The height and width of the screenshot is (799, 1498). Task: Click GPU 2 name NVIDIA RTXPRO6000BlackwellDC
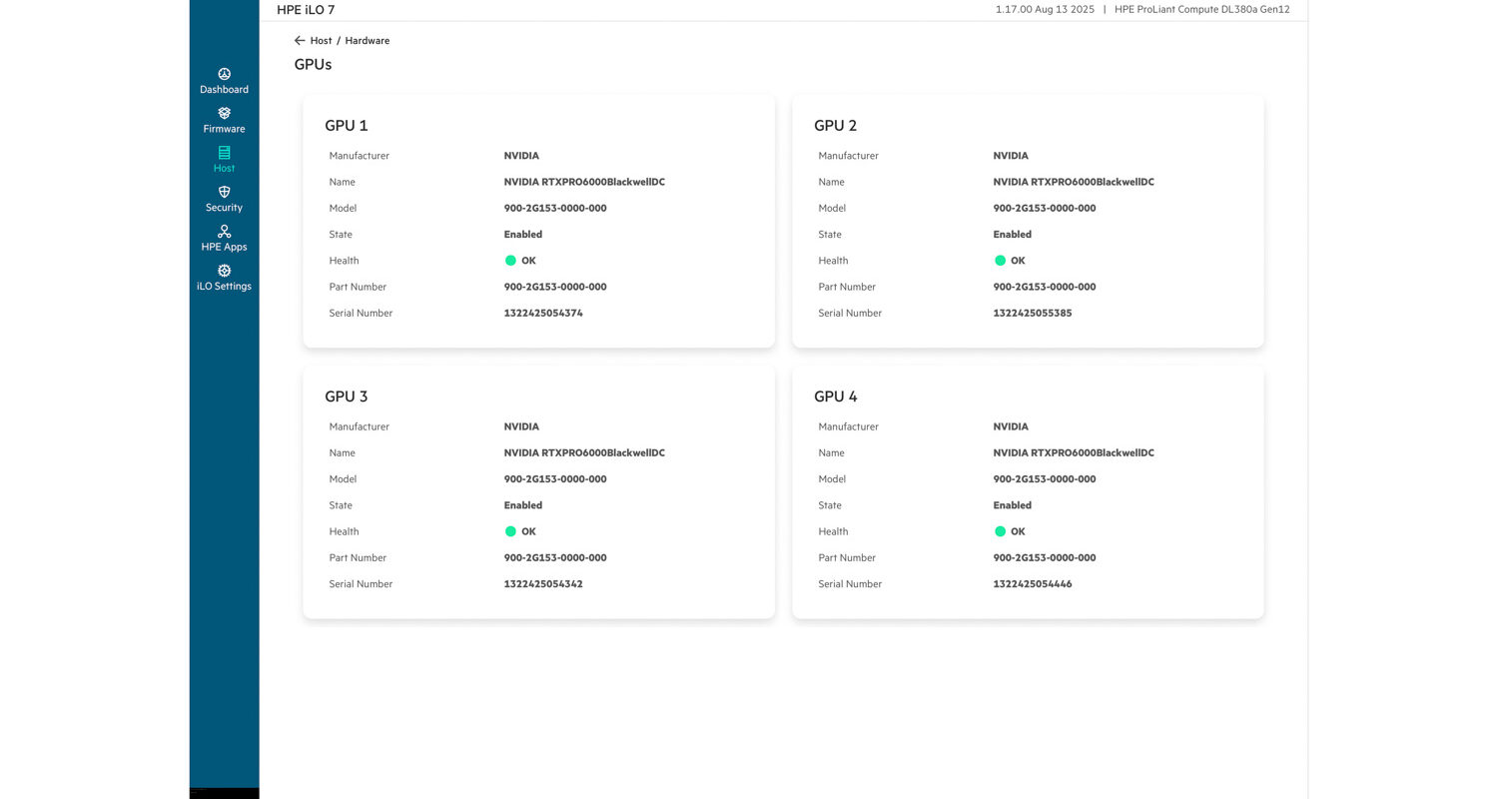click(x=1073, y=183)
